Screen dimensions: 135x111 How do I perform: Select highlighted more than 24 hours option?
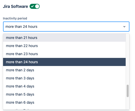(64, 62)
